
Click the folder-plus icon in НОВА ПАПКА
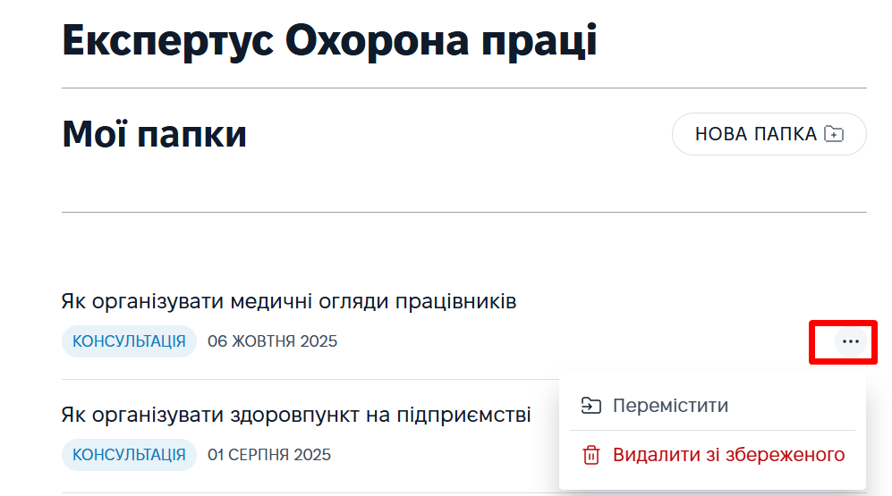834,134
